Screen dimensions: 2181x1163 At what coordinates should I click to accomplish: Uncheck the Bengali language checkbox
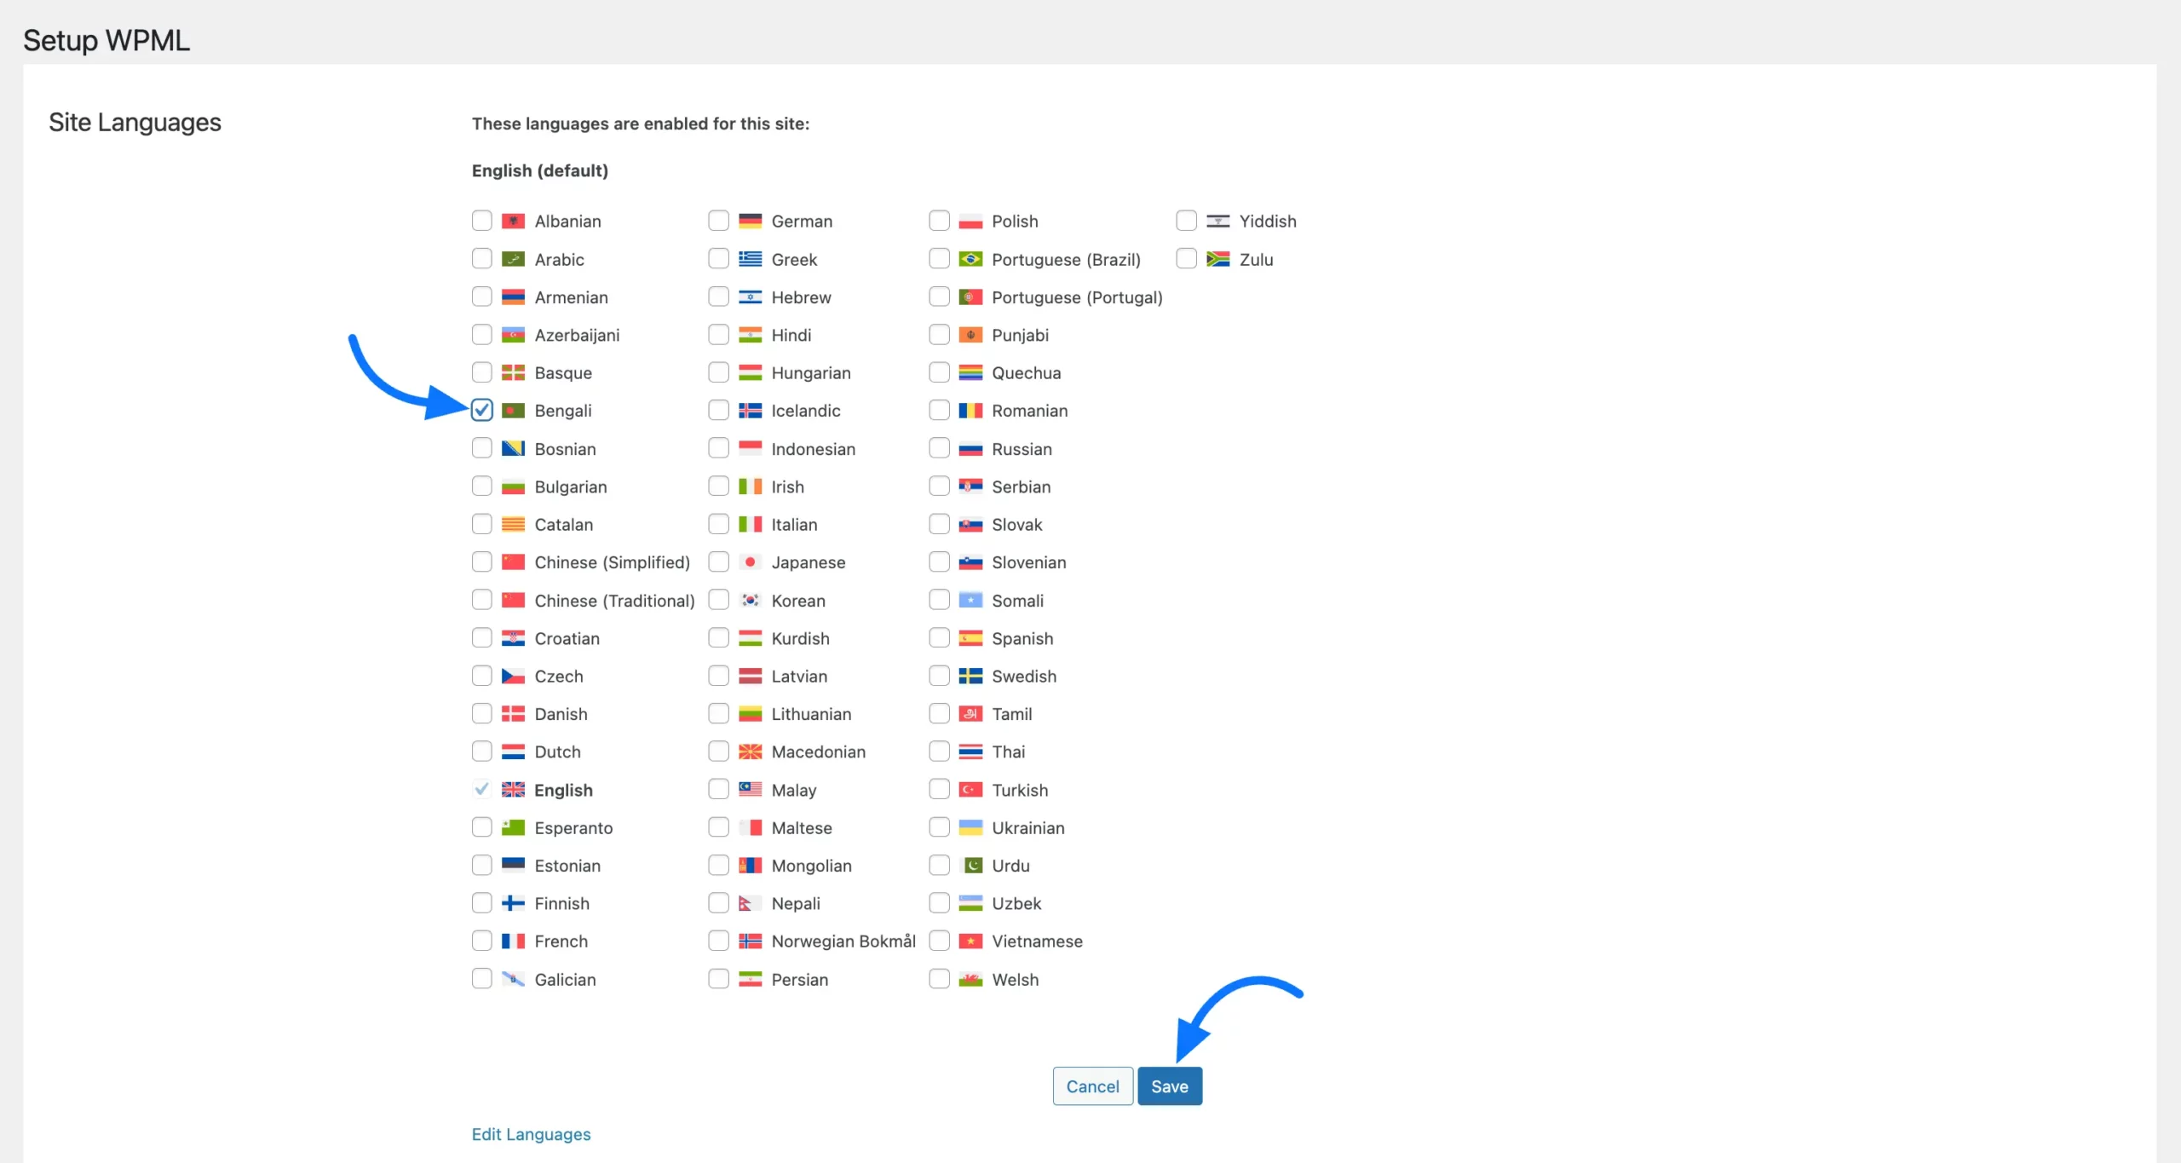click(482, 411)
